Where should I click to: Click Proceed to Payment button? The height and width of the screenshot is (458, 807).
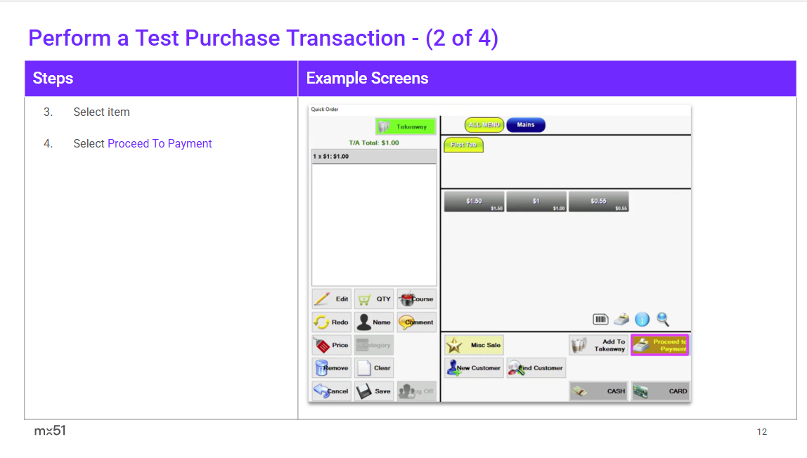[x=659, y=345]
